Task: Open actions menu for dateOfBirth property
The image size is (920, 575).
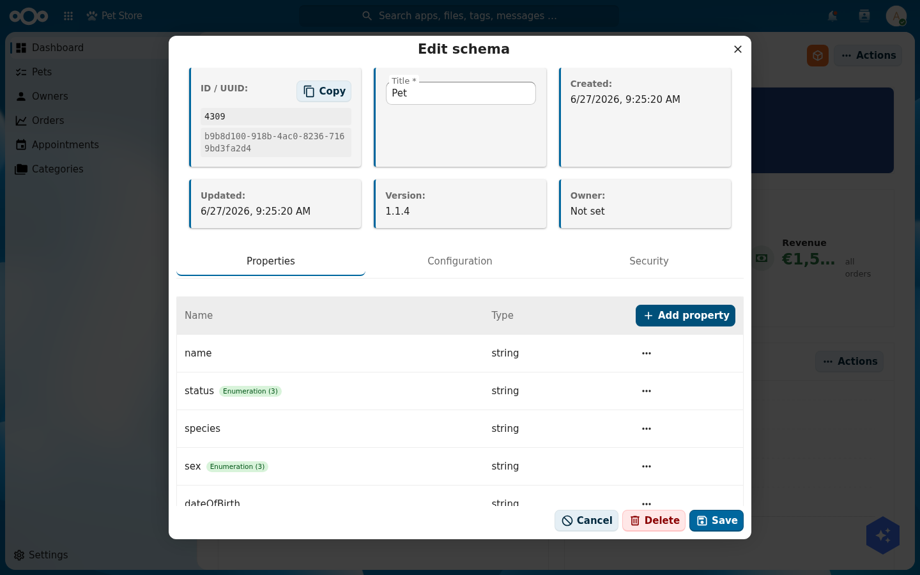Action: 647,503
